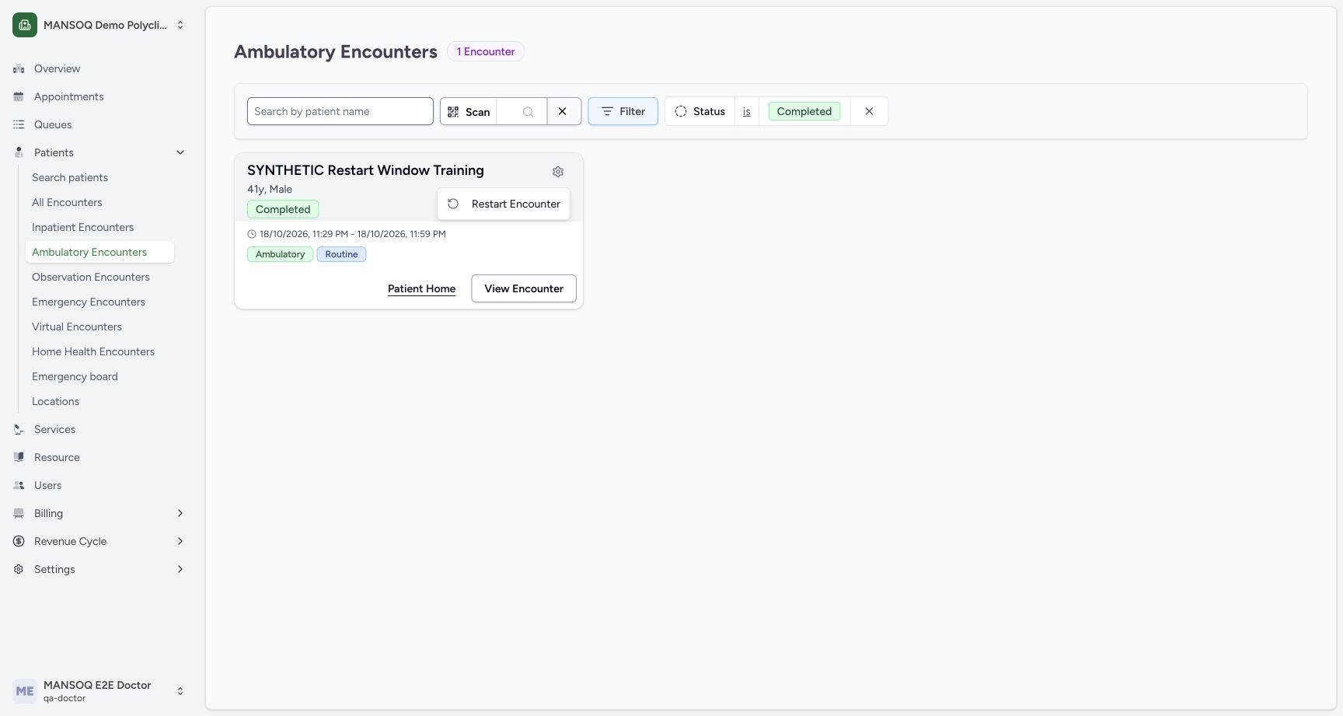Screen dimensions: 1343x716
Task: Open the Patient Home link
Action: [x=422, y=289]
